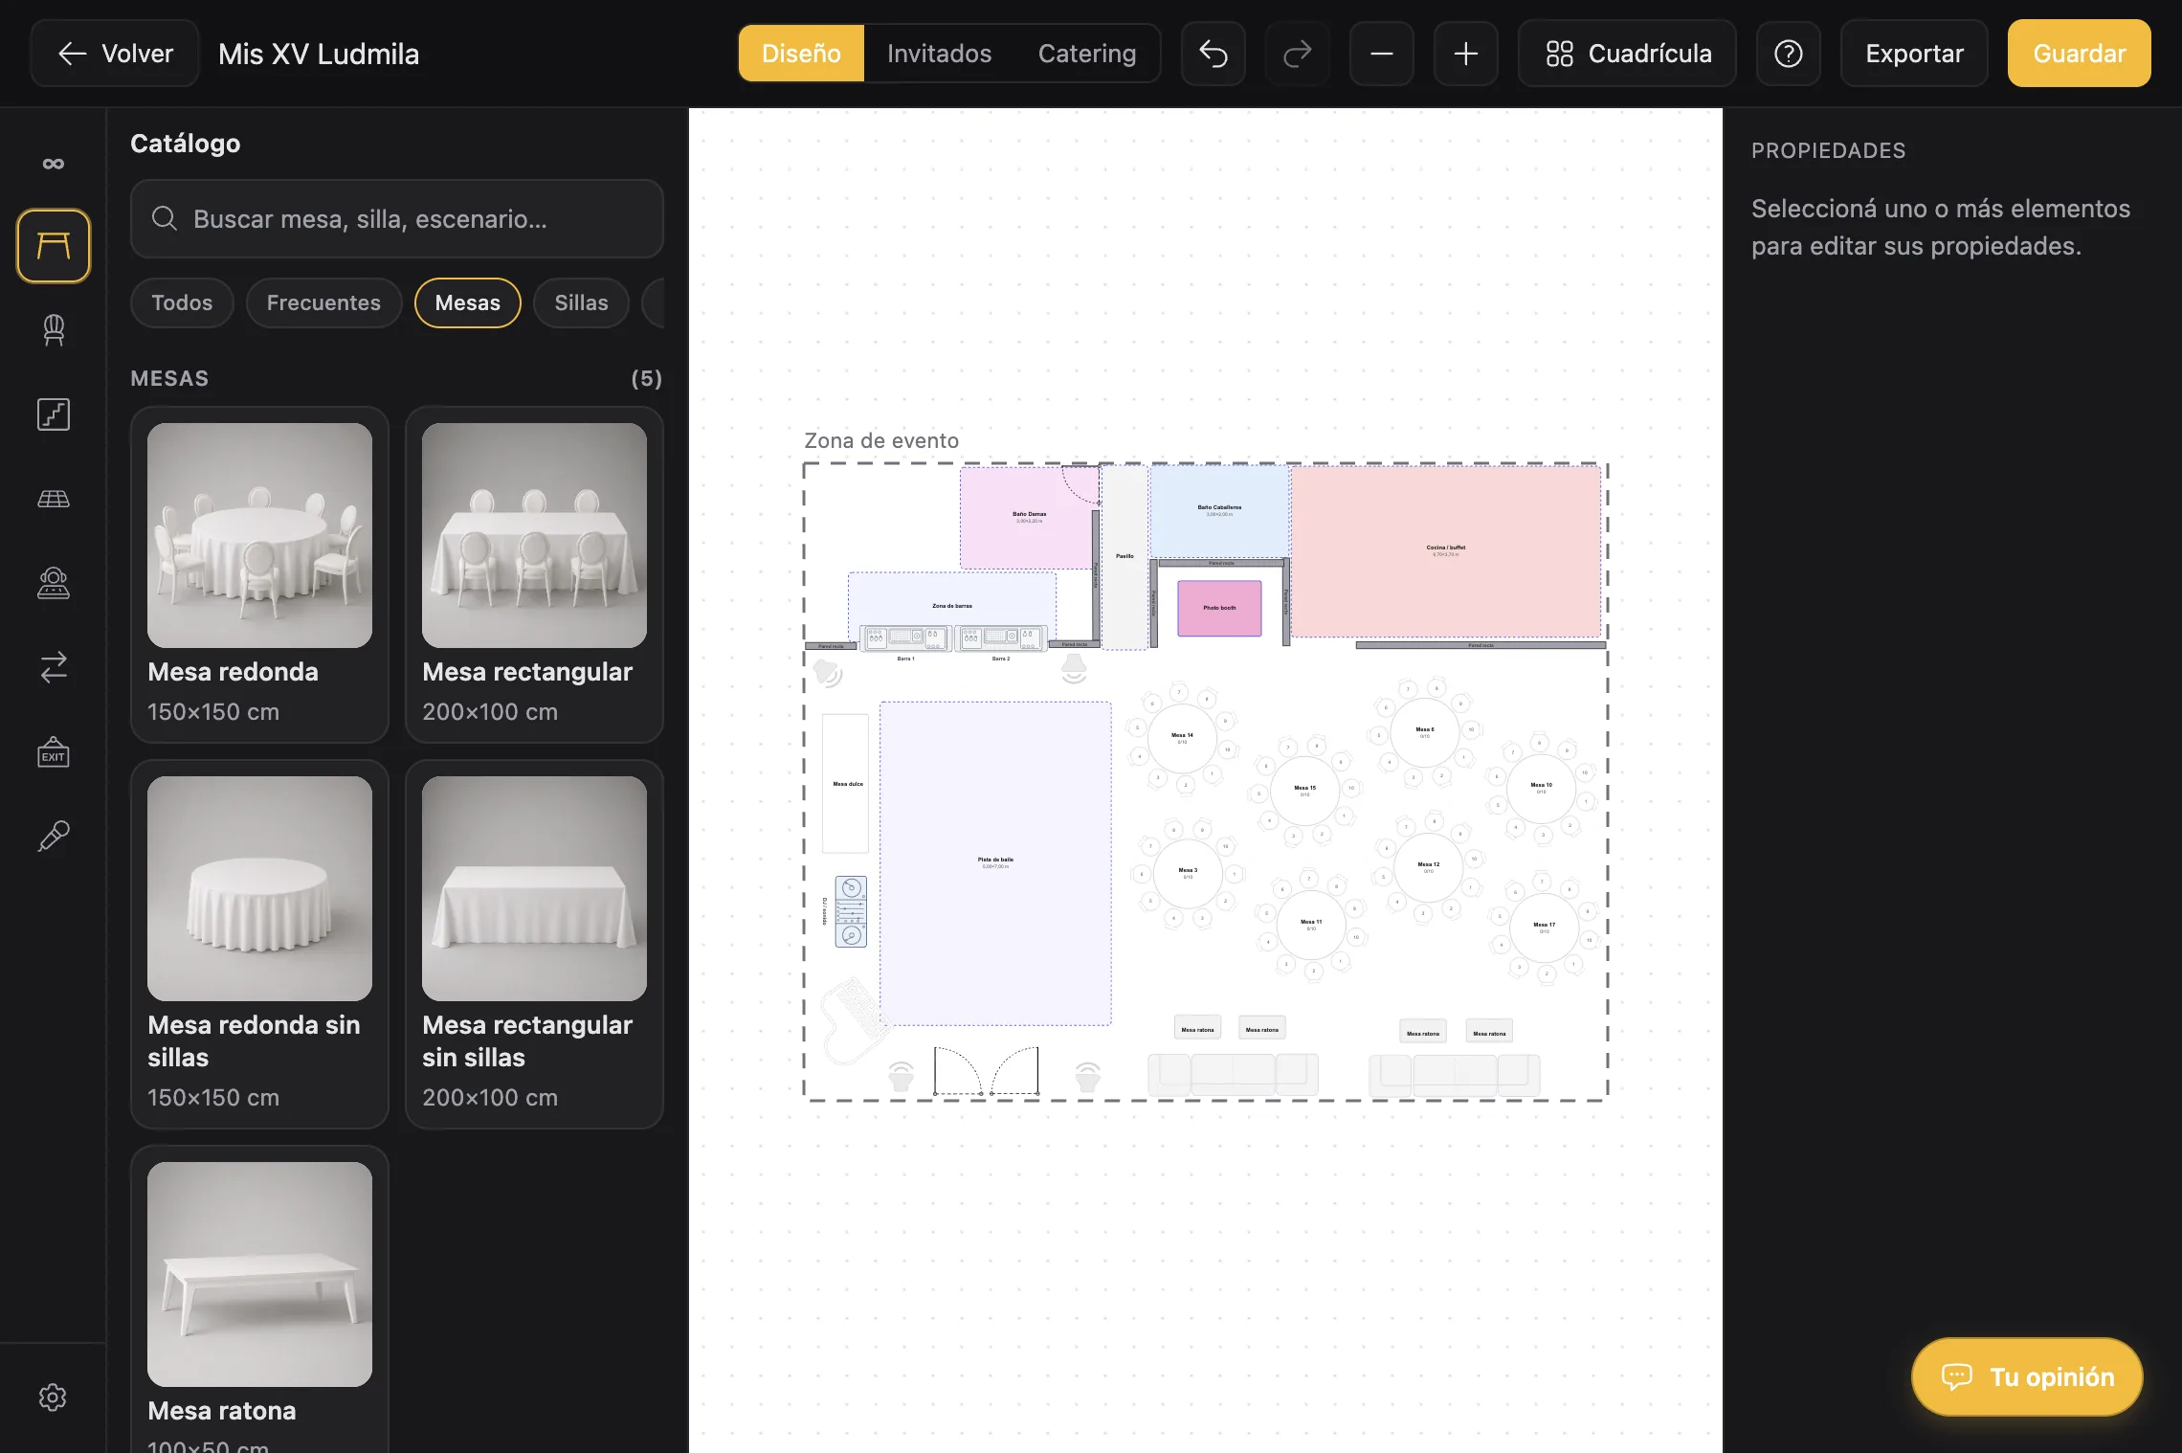Open settings gear in the sidebar
The width and height of the screenshot is (2182, 1453).
pyautogui.click(x=53, y=1397)
